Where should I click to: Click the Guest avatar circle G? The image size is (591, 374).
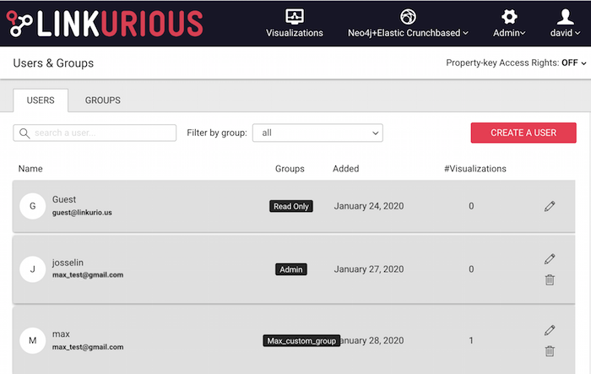point(33,206)
